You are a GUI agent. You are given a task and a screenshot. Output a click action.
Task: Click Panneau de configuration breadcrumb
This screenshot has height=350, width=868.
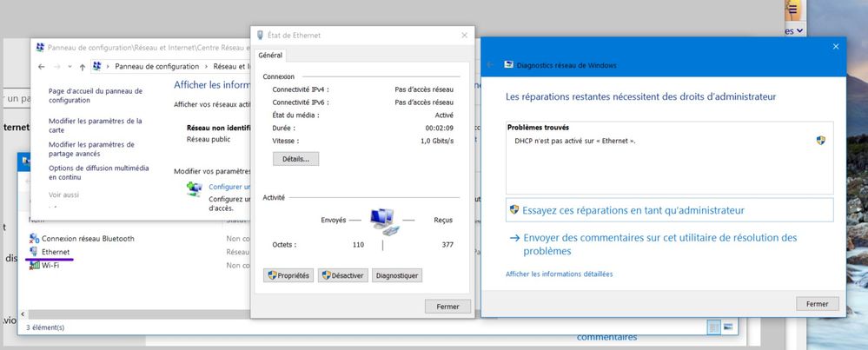[156, 66]
